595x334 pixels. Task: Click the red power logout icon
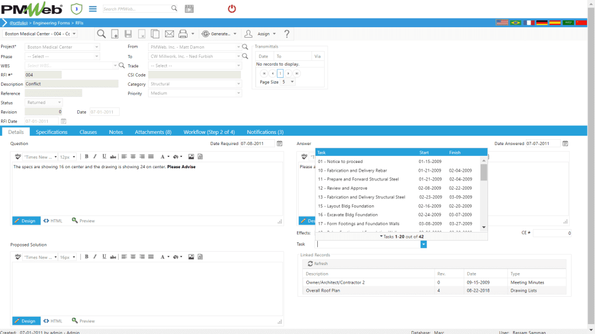tap(232, 9)
